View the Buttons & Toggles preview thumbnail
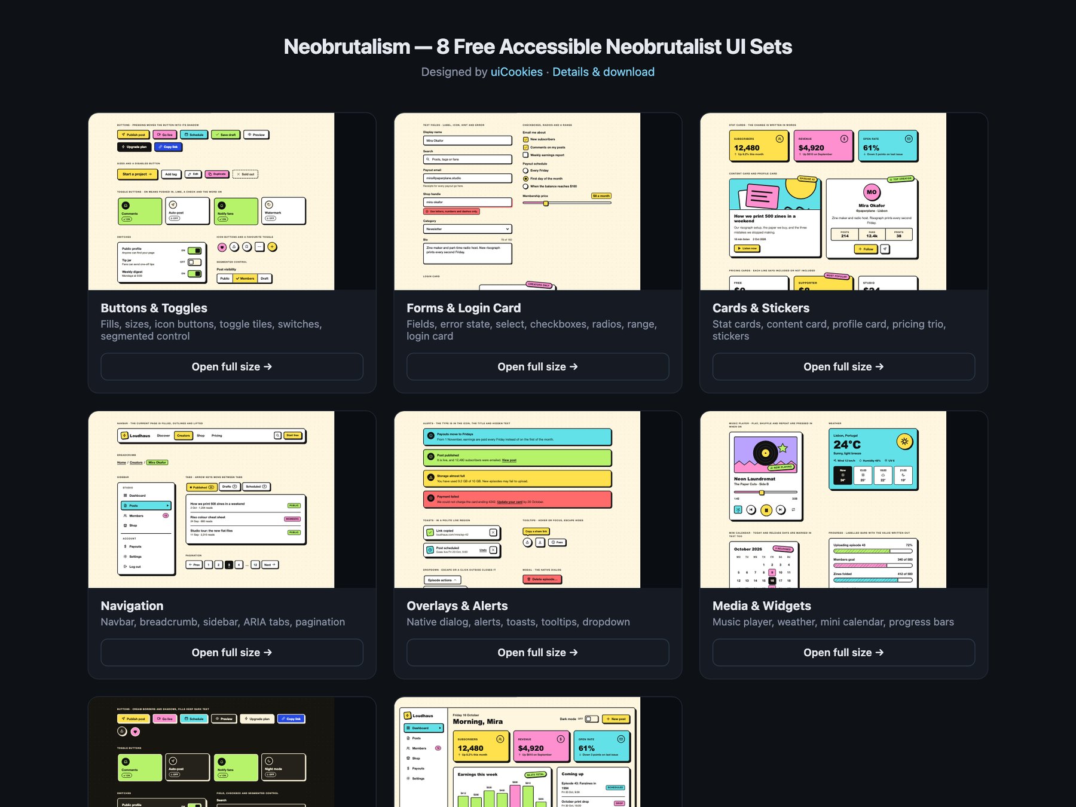This screenshot has height=807, width=1076. coord(232,201)
